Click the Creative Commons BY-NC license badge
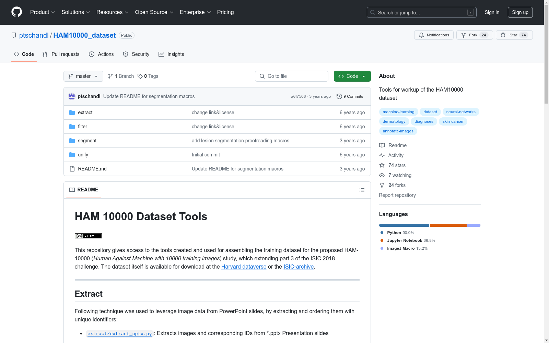Viewport: 549px width, 343px height. (89, 236)
